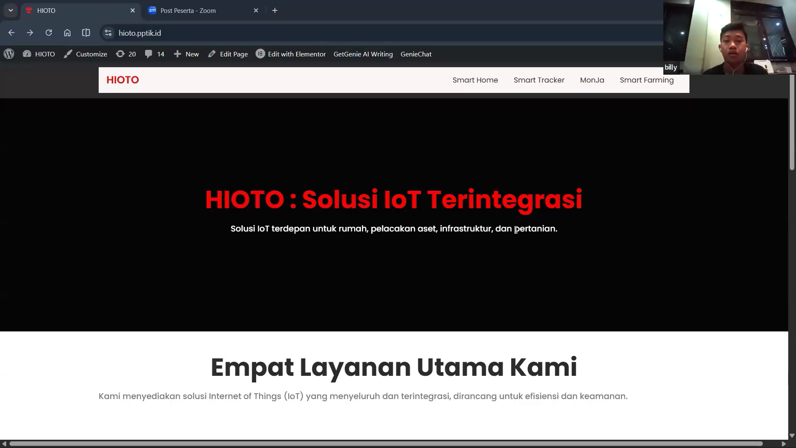This screenshot has width=796, height=448.
Task: Click the horizontal scrollbar at bottom
Action: pos(386,443)
